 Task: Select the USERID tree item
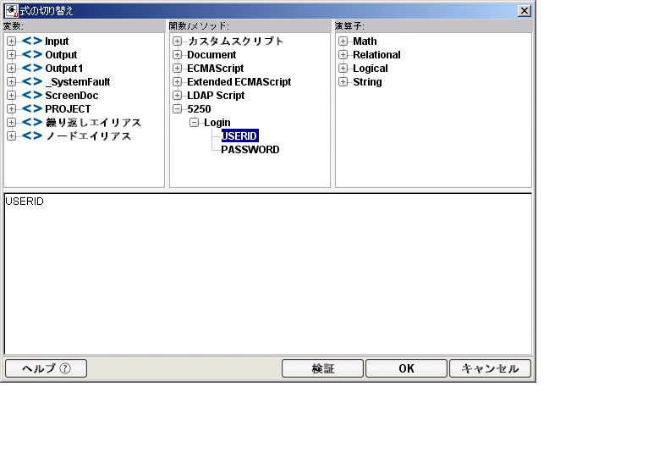[239, 136]
